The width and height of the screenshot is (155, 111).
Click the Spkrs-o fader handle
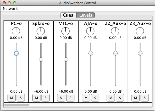tap(41, 60)
